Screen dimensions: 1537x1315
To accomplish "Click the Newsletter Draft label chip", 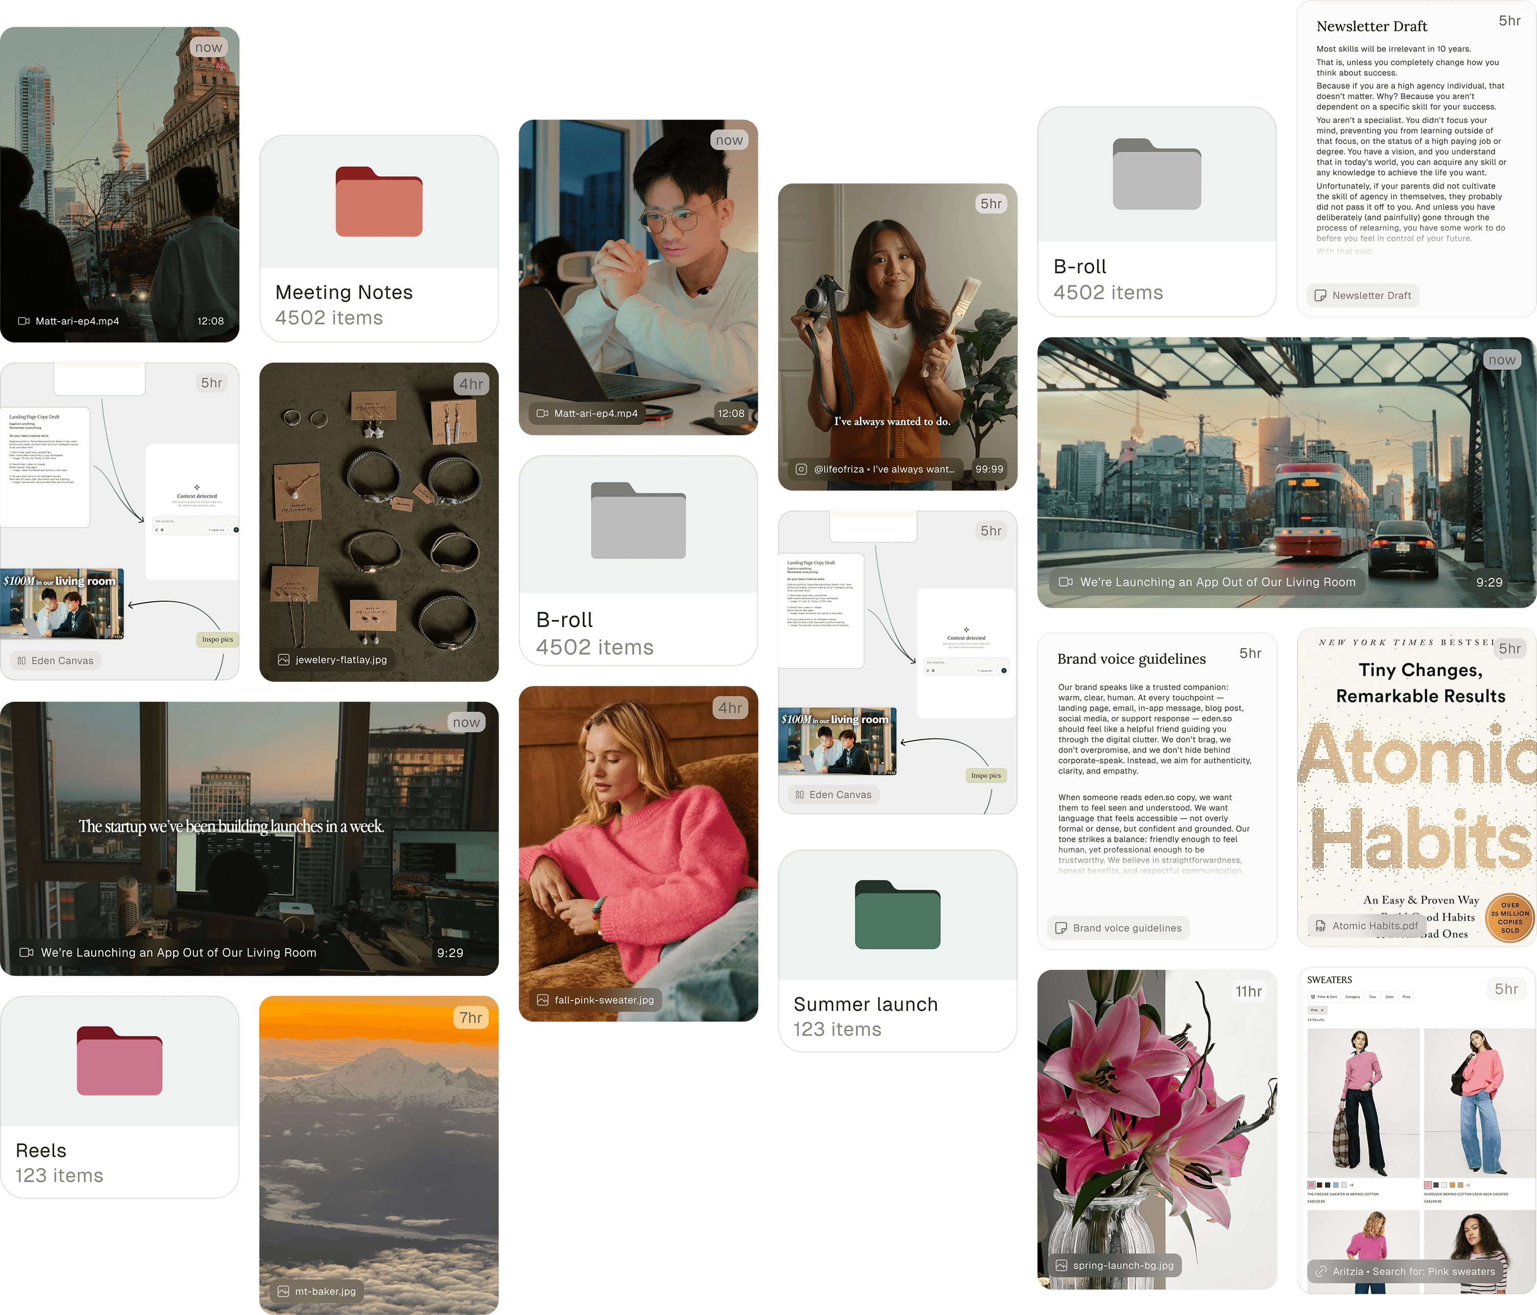I will (1363, 295).
